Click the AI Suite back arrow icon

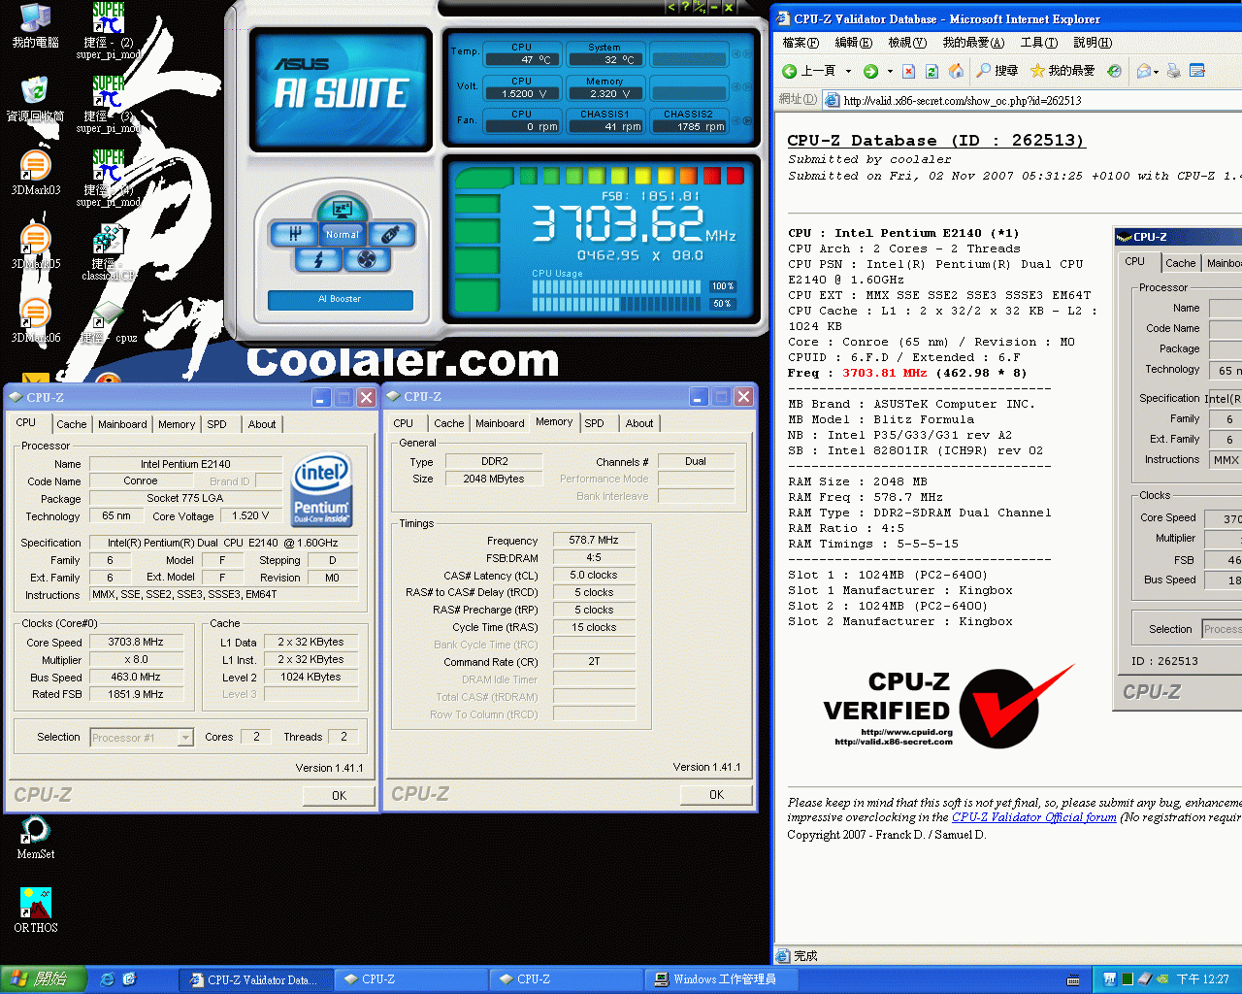coord(670,7)
